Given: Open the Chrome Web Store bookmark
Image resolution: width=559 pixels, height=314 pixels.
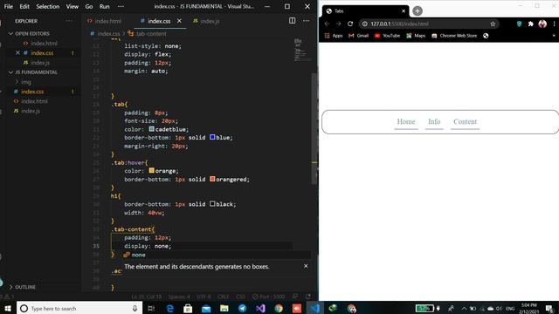Looking at the screenshot, I should [454, 36].
